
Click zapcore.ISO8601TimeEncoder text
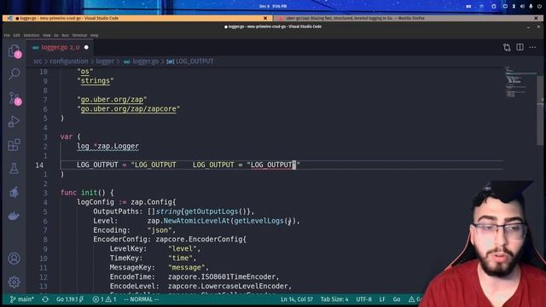coord(222,276)
